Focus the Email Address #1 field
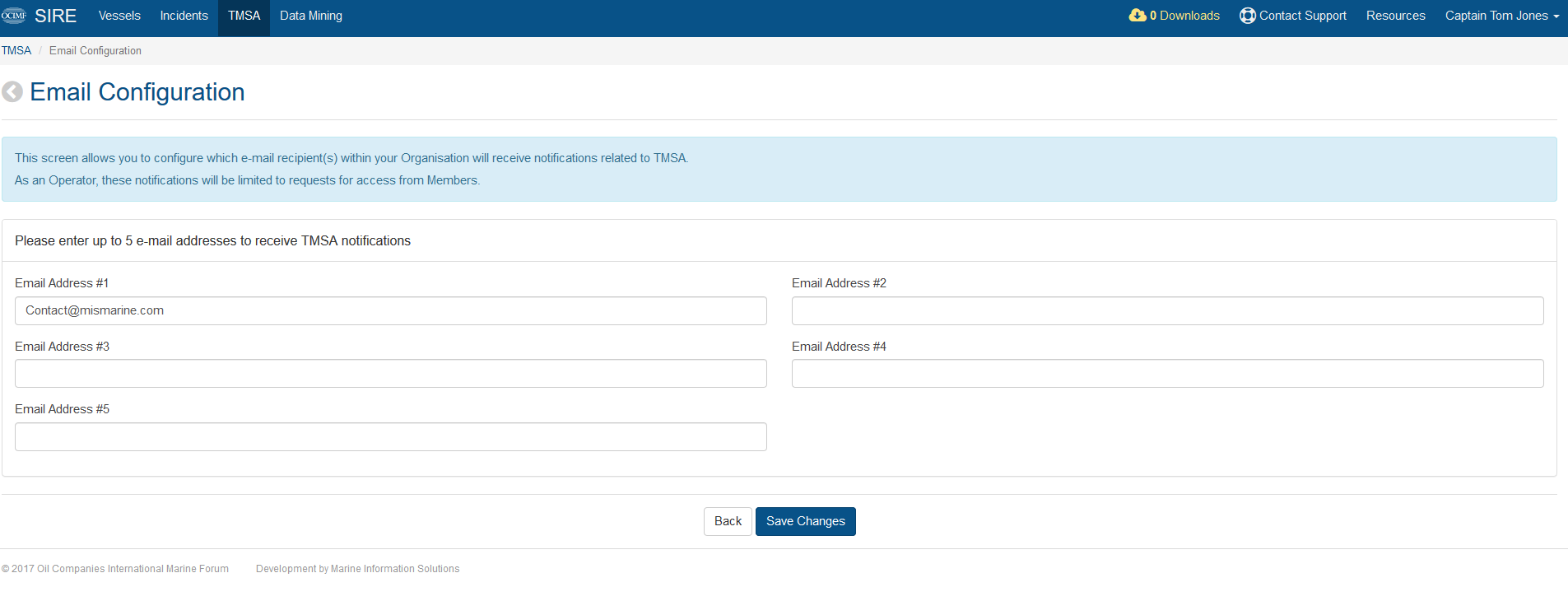 [x=391, y=310]
